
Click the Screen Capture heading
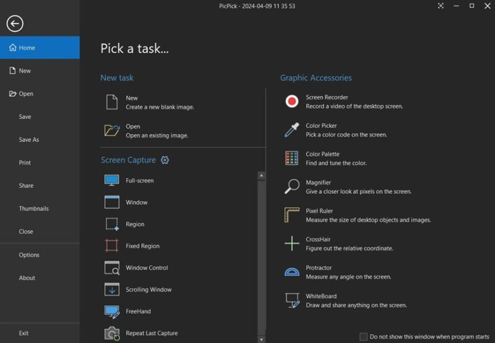tap(128, 160)
